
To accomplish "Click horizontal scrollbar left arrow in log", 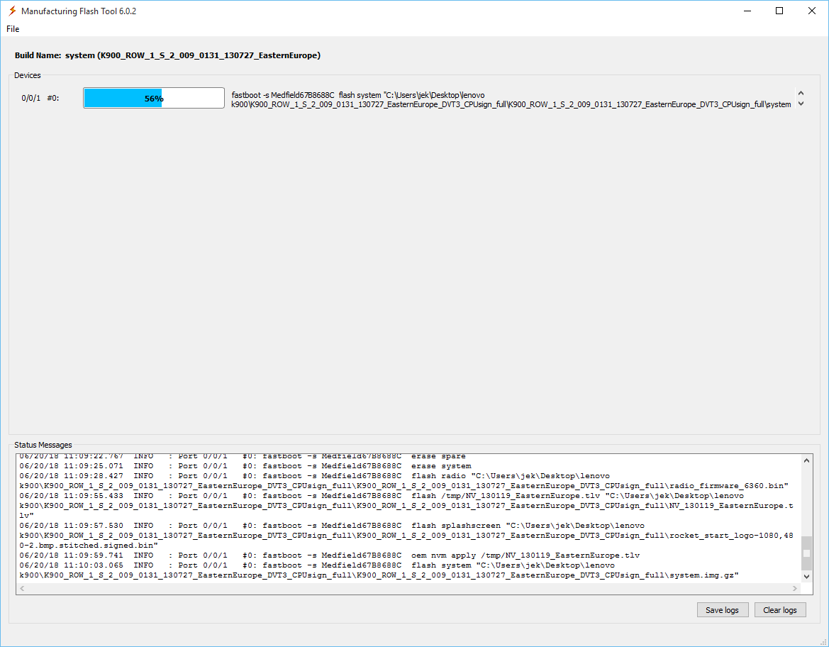I will 22,588.
